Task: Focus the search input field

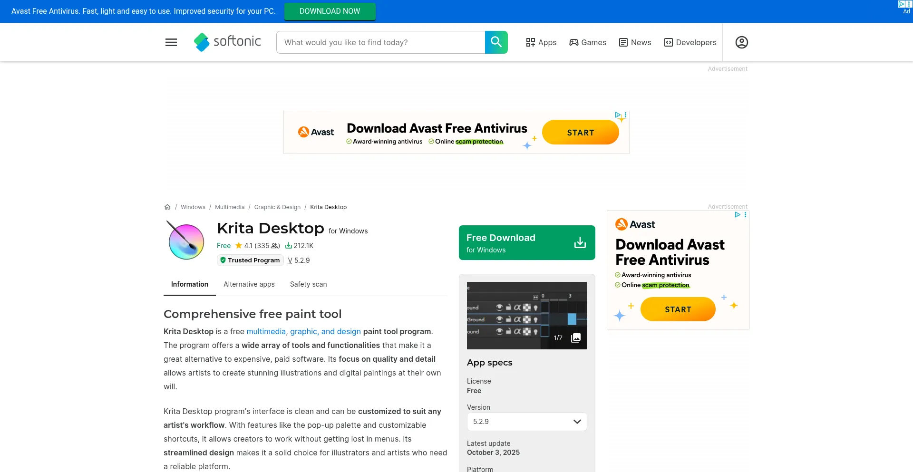Action: 380,42
